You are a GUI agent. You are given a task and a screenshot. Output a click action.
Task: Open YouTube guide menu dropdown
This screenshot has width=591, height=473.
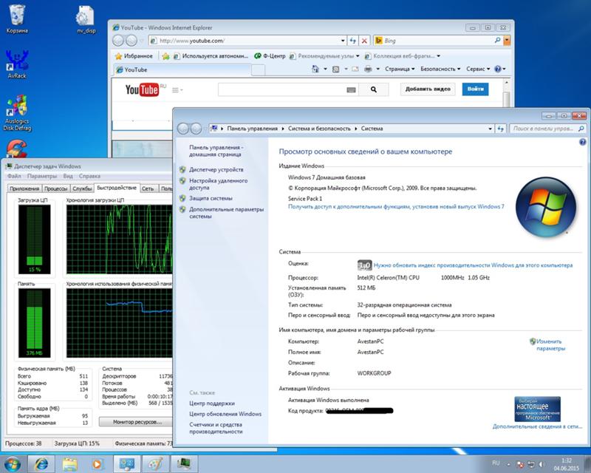(x=177, y=89)
